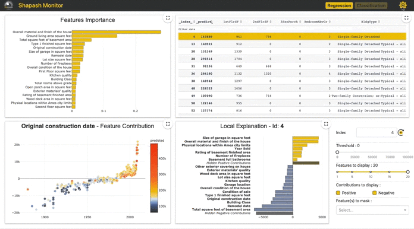414x229 pixels.
Task: Click the refresh icon beside Index field
Action: 401,132
